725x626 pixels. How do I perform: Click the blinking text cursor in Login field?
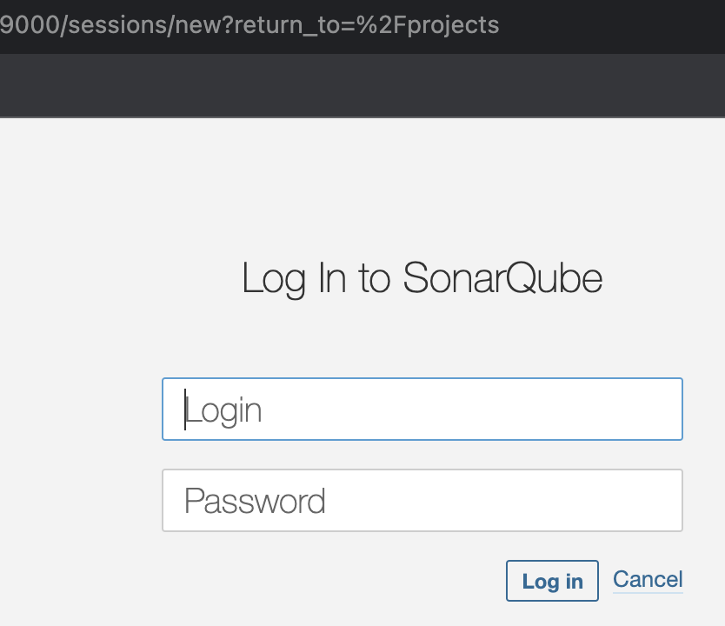point(185,410)
